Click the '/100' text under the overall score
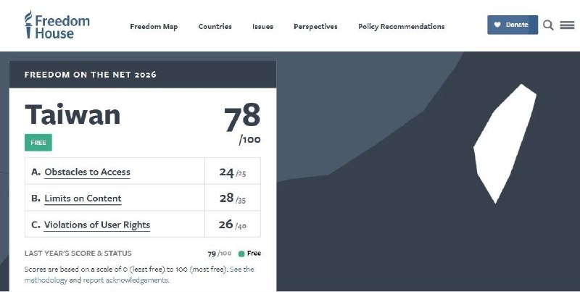Viewport: 580px width, 292px height. pos(249,140)
